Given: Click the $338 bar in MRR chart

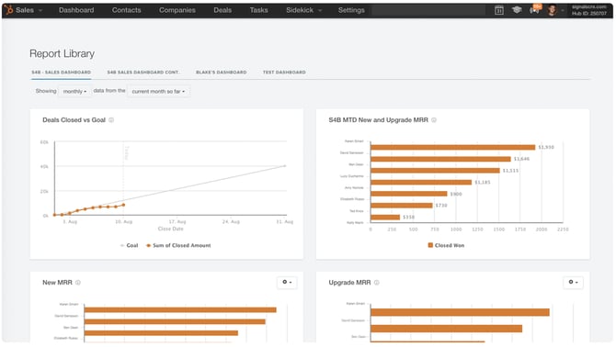Looking at the screenshot, I should click(385, 218).
